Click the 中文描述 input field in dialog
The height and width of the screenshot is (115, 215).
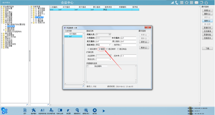128,38
